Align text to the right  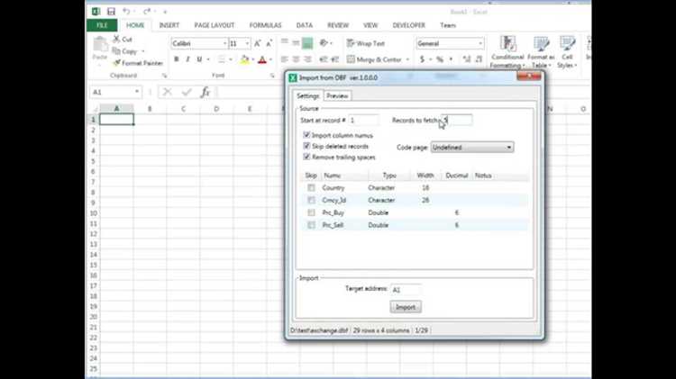coord(307,59)
